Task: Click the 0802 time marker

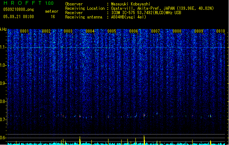Action: [46, 31]
